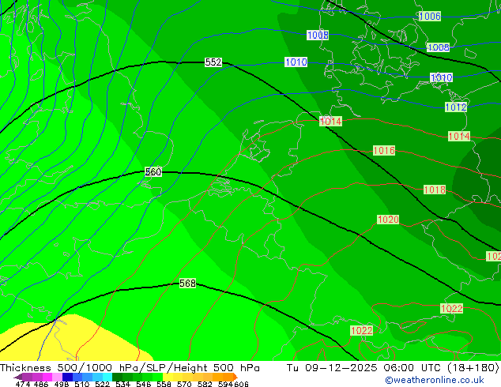
Task: Pick the darkest green legend color swatch
Action: (117, 377)
